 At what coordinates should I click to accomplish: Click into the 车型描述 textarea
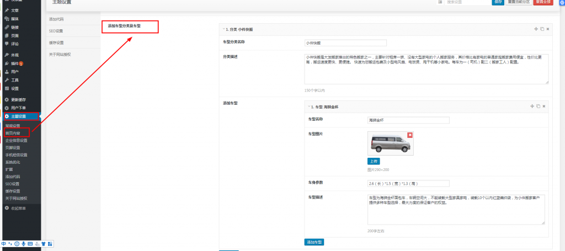pos(456,210)
